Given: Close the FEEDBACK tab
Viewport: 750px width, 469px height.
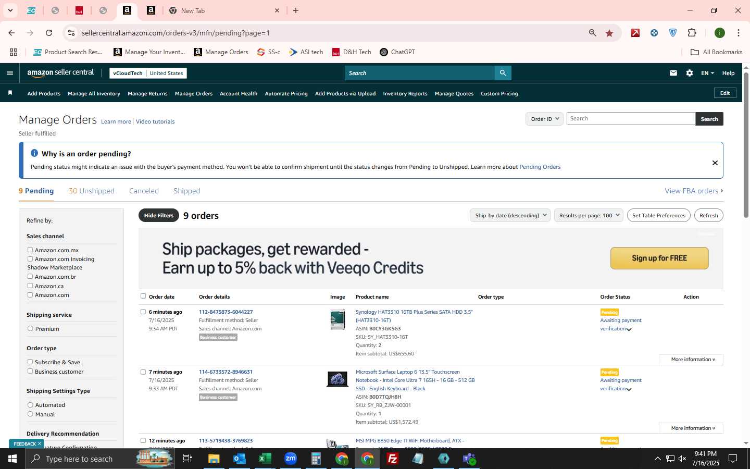Looking at the screenshot, I should coord(40,444).
